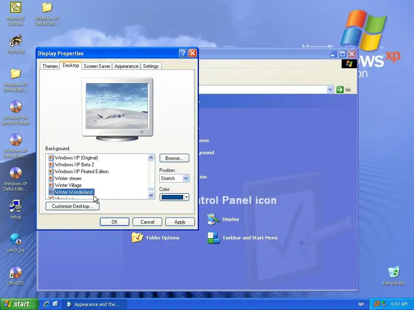Viewport: 414px width, 310px height.
Task: Switch to the Desktop tab
Action: click(x=71, y=65)
